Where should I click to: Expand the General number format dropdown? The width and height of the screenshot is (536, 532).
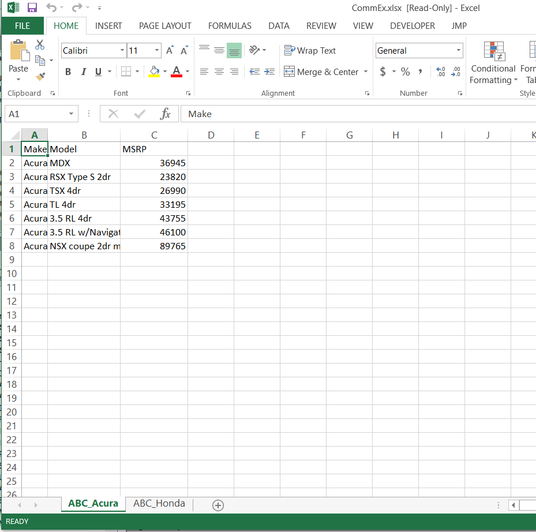click(x=459, y=51)
